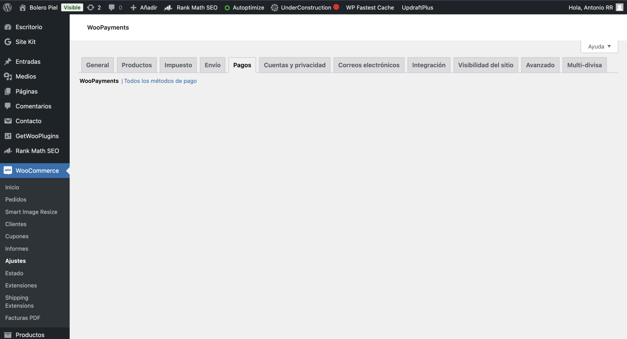The image size is (627, 339).
Task: Open the Impuesto tab
Action: tap(178, 65)
